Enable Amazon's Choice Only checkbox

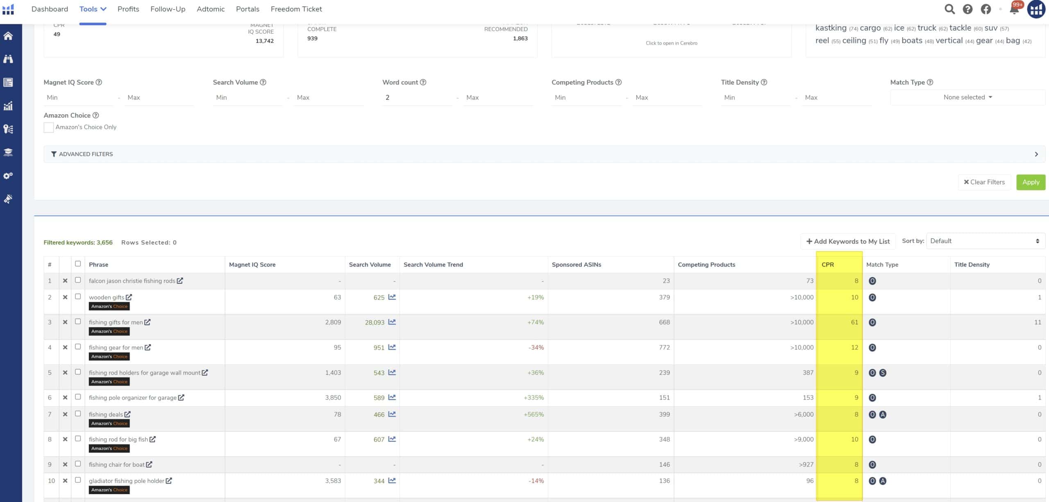click(48, 127)
